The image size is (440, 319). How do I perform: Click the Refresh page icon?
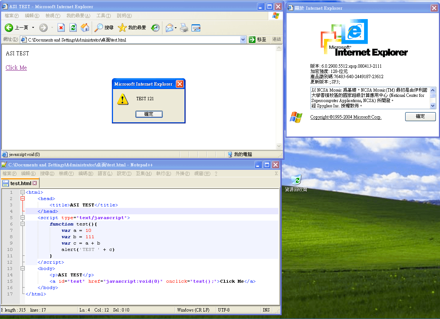73,28
